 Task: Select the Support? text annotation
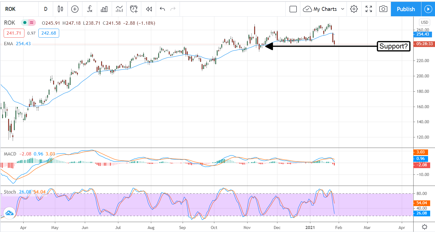[x=394, y=46]
